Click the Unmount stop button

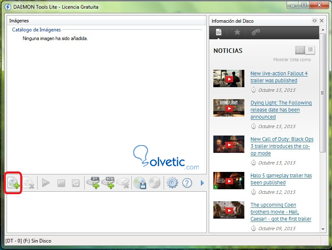(x=61, y=183)
